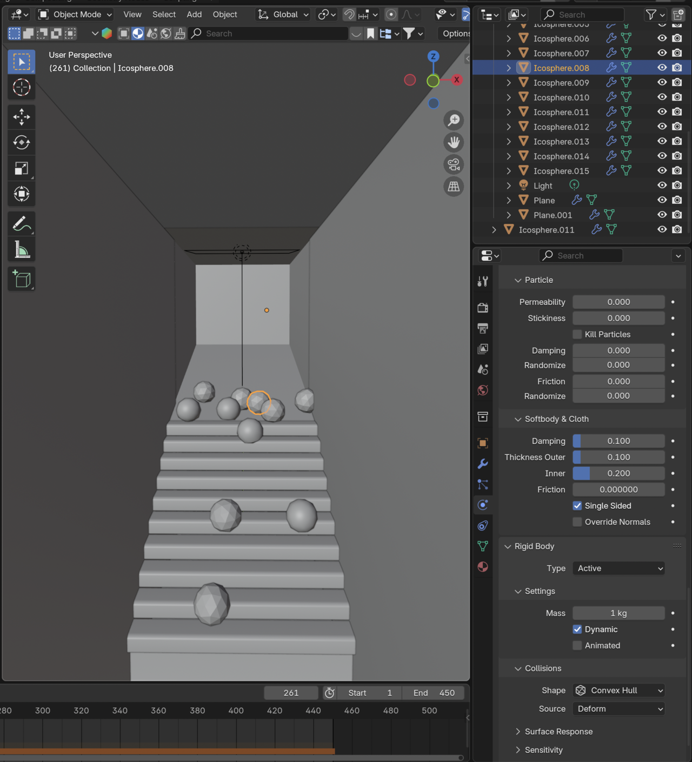Activate the Rotate tool

click(22, 142)
